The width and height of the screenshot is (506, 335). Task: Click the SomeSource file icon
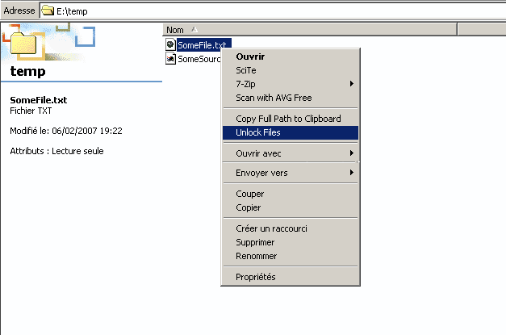point(170,59)
